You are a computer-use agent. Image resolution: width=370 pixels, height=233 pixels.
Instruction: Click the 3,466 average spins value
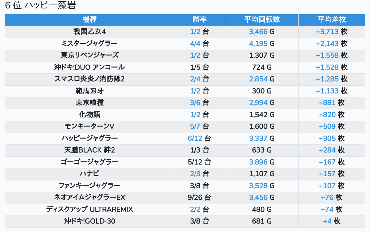[258, 32]
